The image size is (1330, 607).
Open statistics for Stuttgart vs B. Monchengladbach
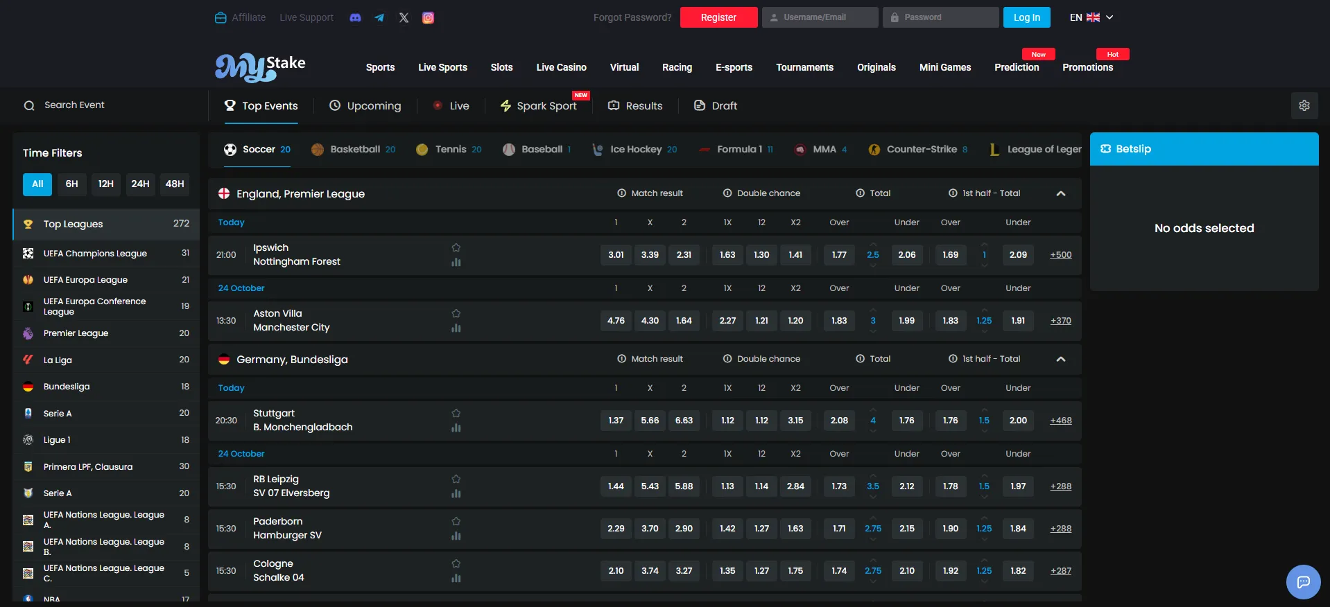(456, 428)
